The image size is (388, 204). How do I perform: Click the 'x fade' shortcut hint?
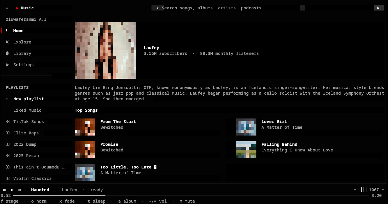(x=67, y=201)
